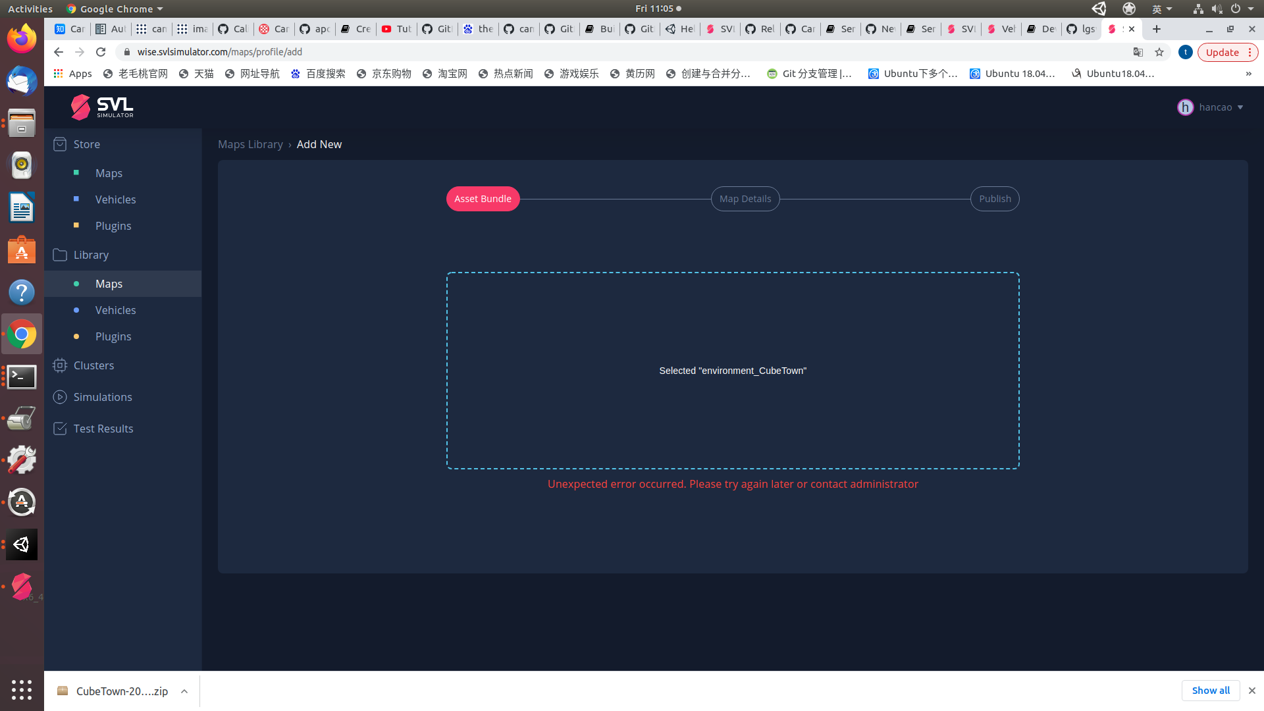Image resolution: width=1264 pixels, height=711 pixels.
Task: Toggle the bookmark star in the address bar
Action: pos(1159,52)
